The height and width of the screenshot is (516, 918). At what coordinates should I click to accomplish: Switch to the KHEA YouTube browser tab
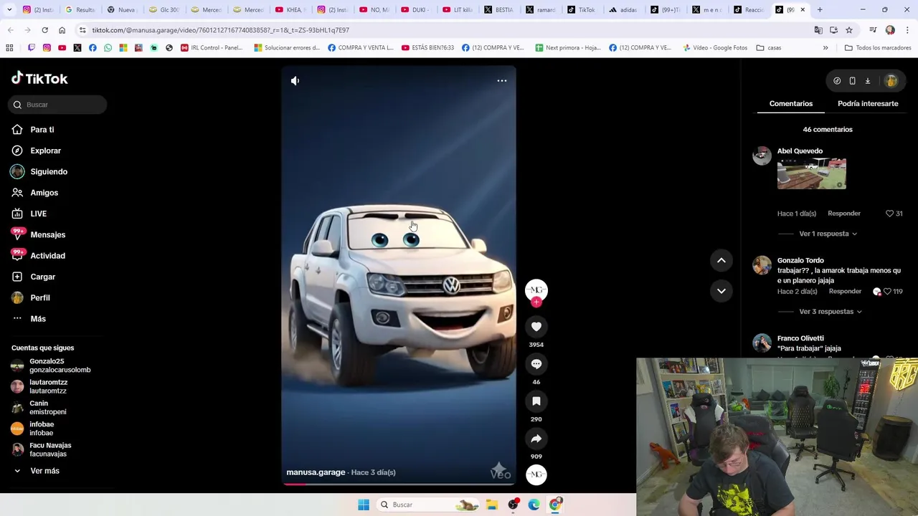coord(290,10)
